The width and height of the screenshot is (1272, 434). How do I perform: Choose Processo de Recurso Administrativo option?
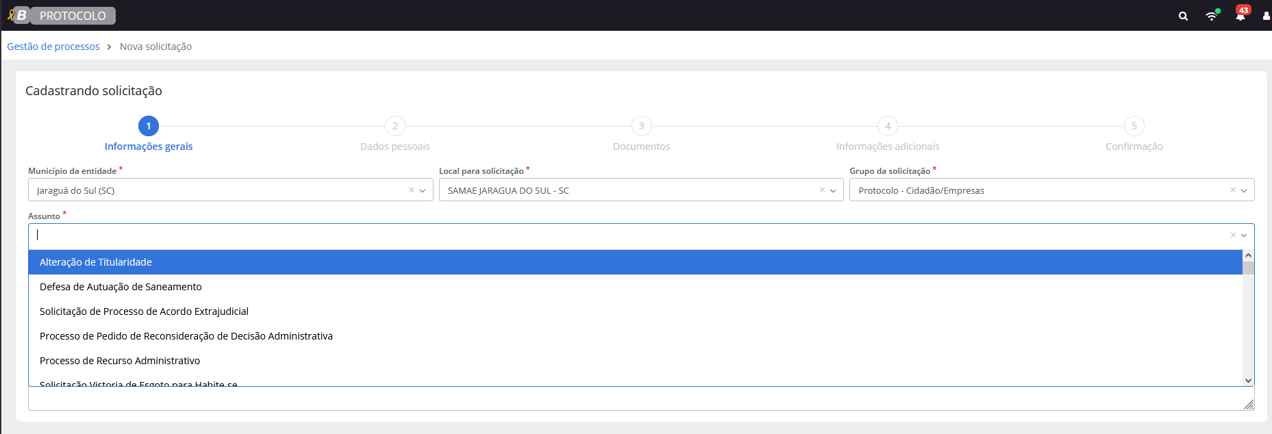(x=120, y=361)
